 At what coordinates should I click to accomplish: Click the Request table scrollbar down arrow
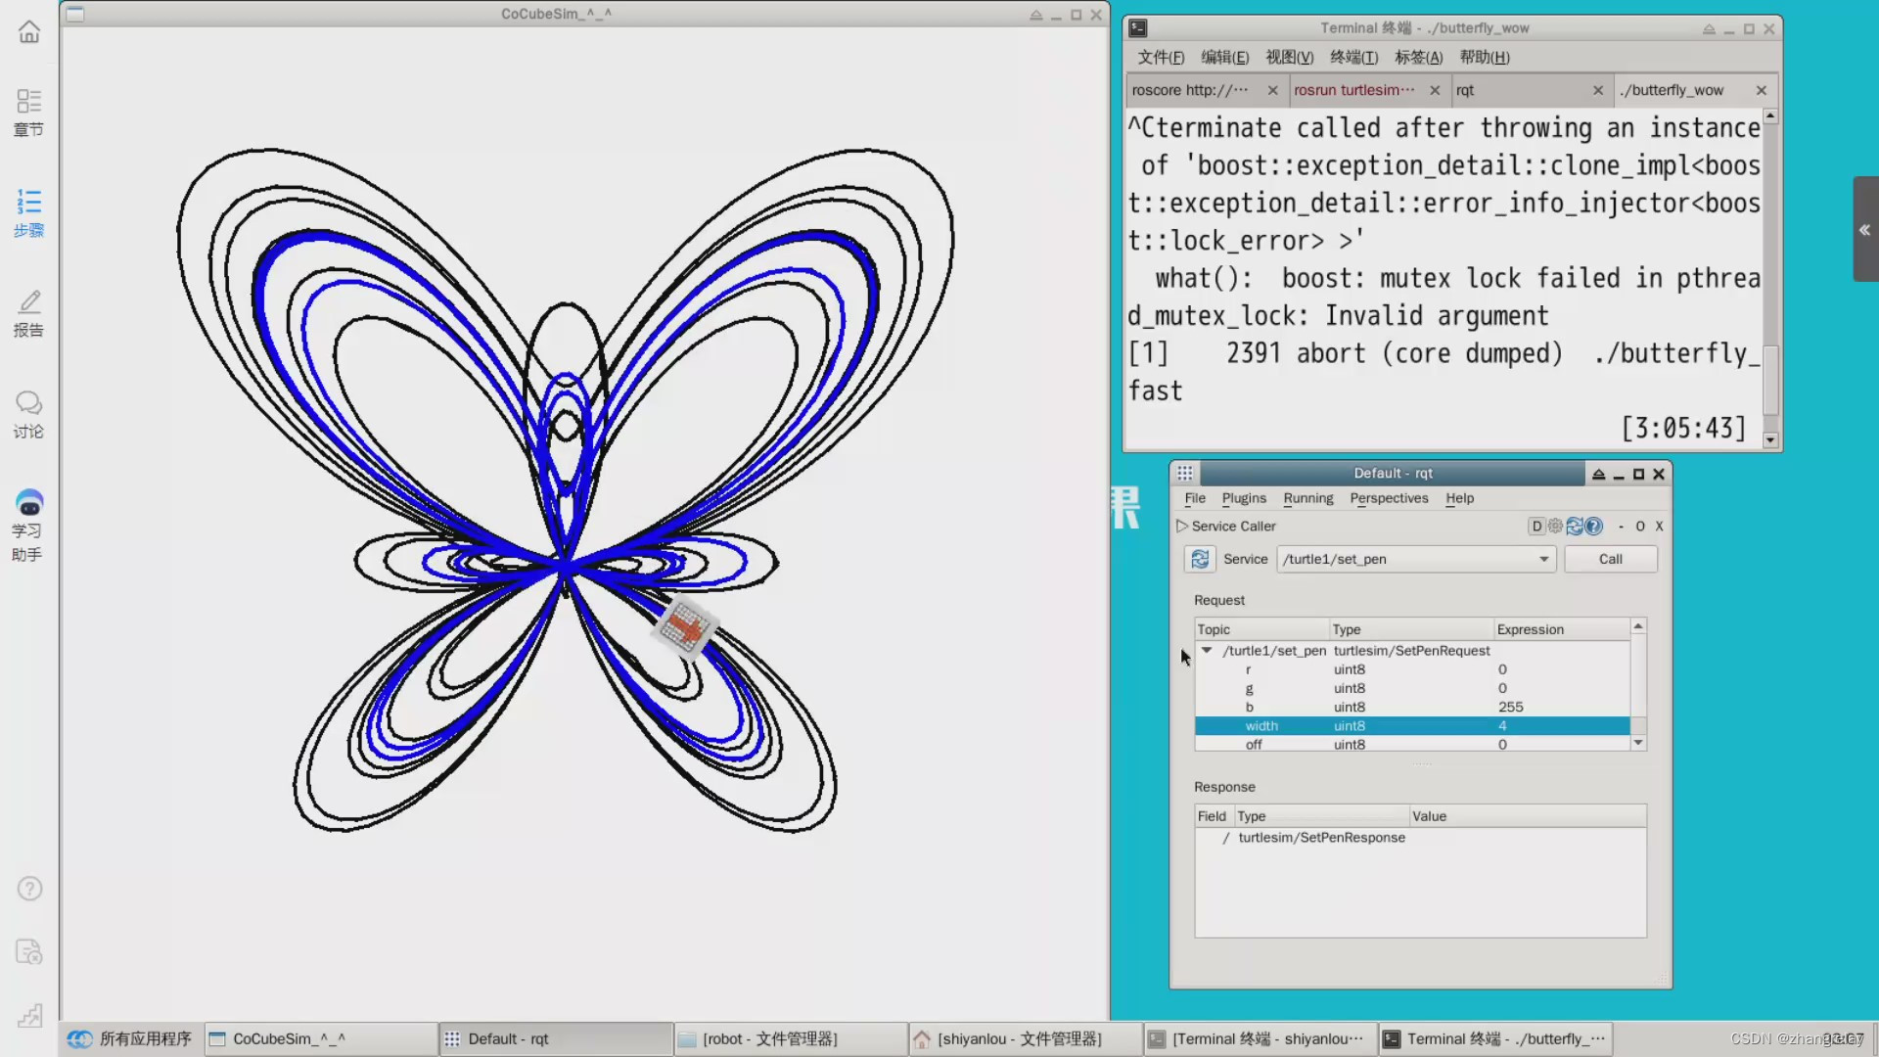(1638, 743)
